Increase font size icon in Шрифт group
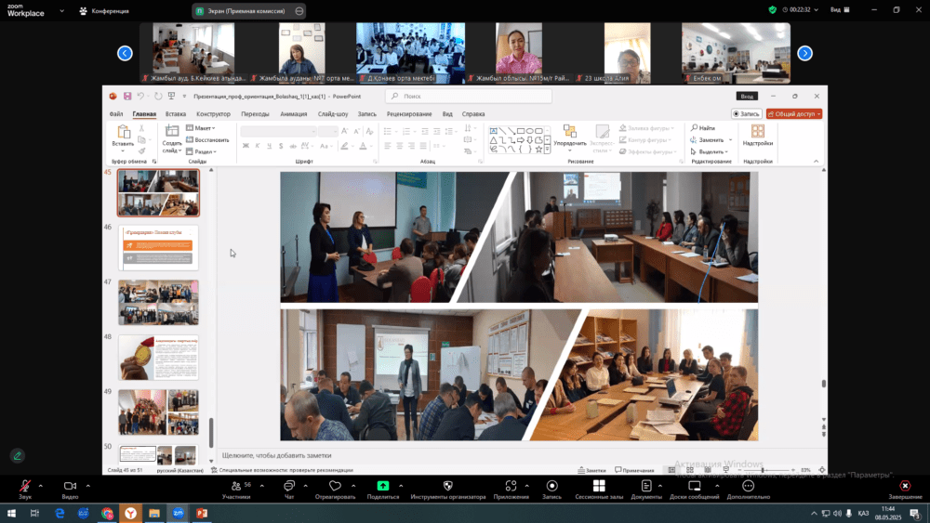This screenshot has width=930, height=523. 345,131
